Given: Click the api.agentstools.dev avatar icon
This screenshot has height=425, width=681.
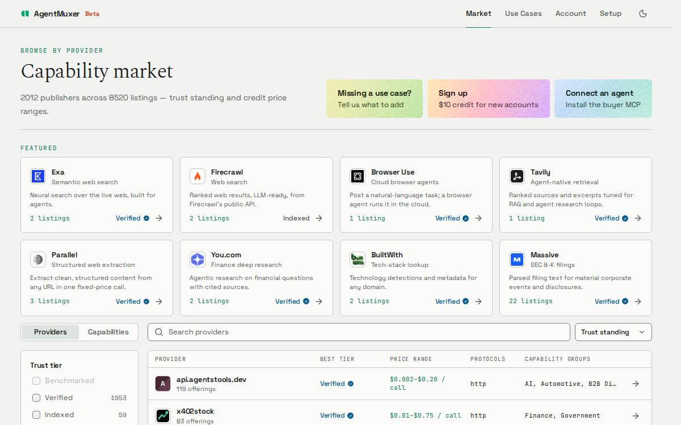Looking at the screenshot, I should [x=163, y=384].
